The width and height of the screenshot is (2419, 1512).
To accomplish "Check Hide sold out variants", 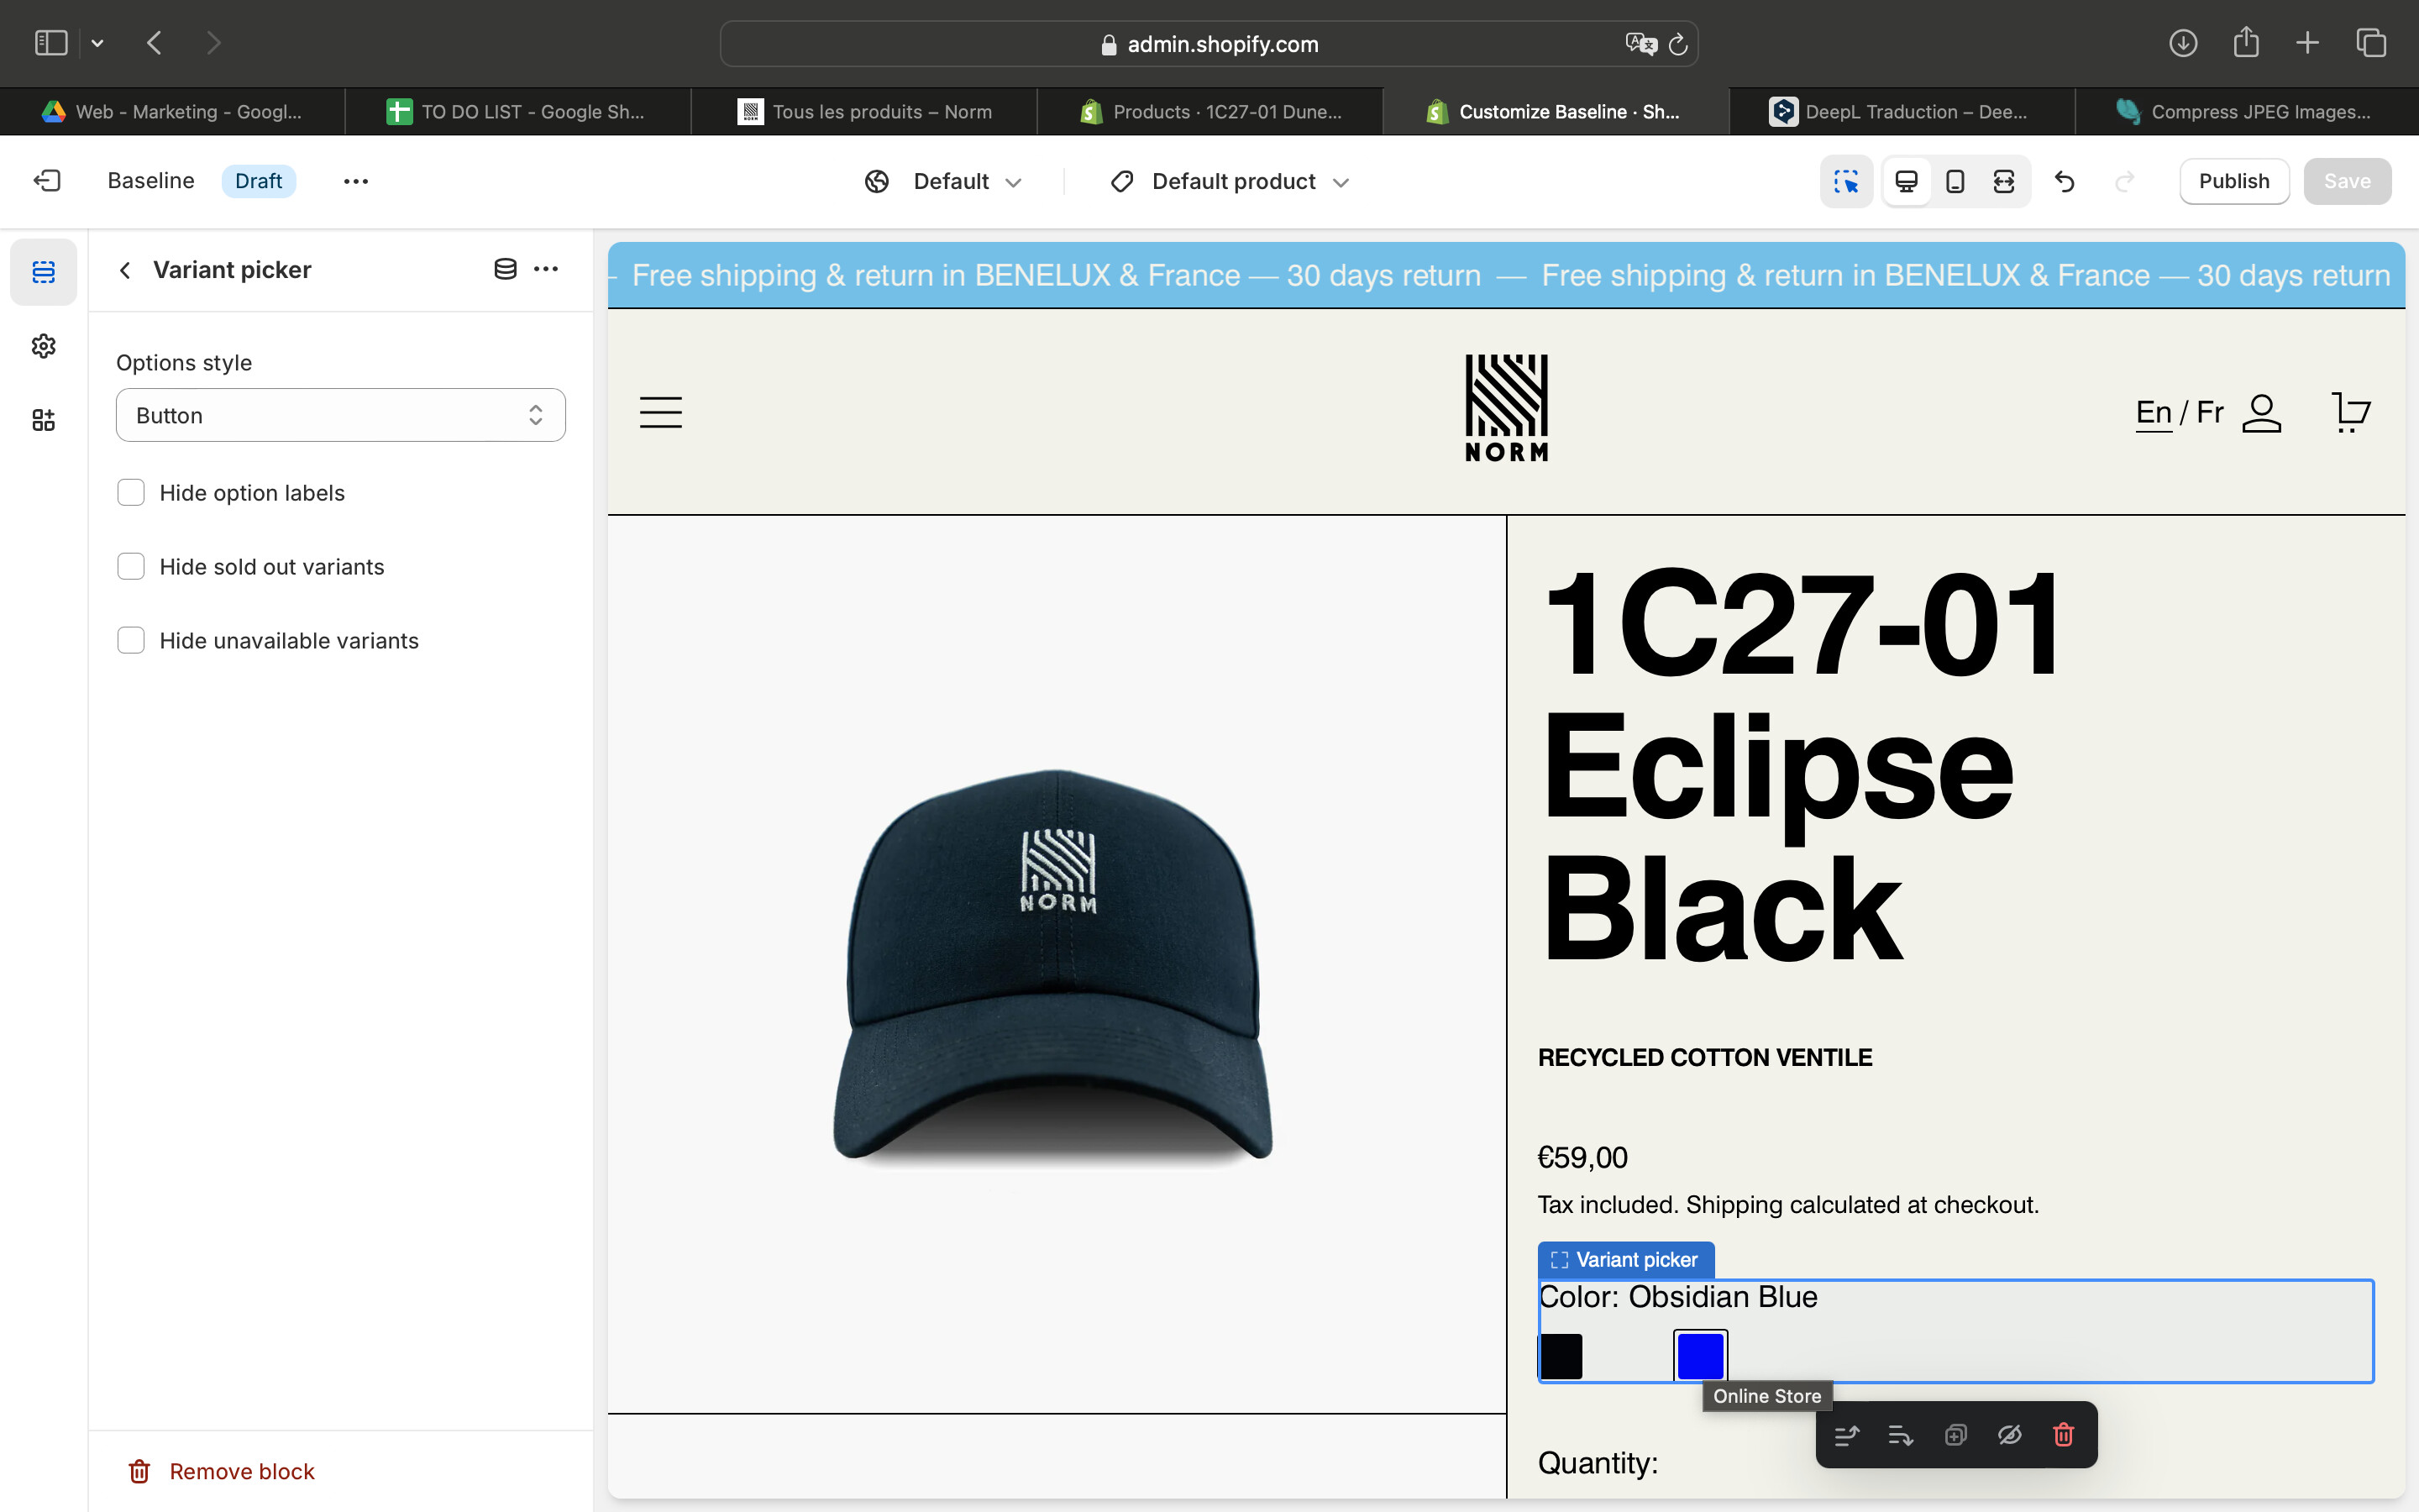I will click(x=131, y=567).
